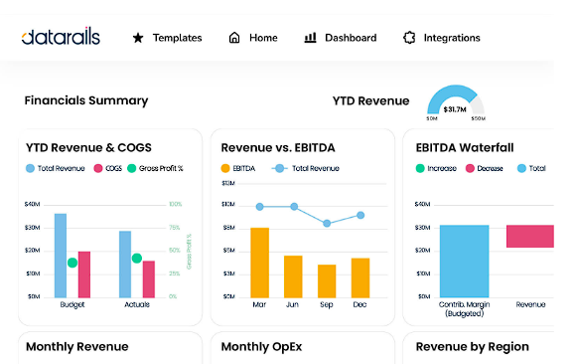Click the datarails logo
Screen dimensions: 575x364
tap(61, 36)
